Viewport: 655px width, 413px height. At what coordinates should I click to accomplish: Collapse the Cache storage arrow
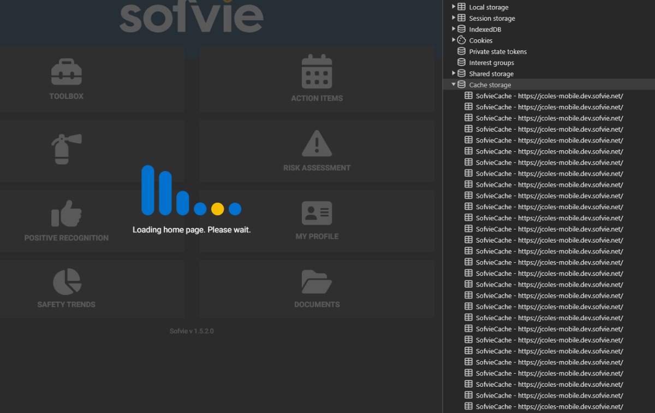pos(454,85)
